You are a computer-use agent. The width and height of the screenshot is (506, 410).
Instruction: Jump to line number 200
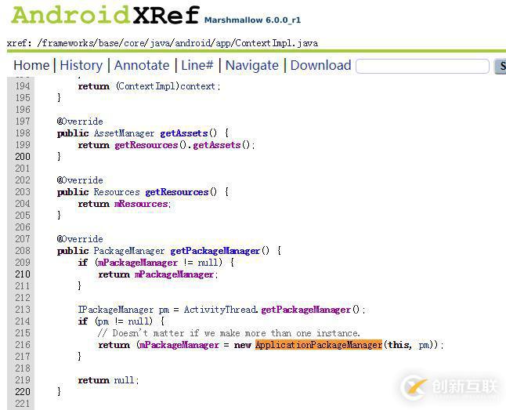23,157
